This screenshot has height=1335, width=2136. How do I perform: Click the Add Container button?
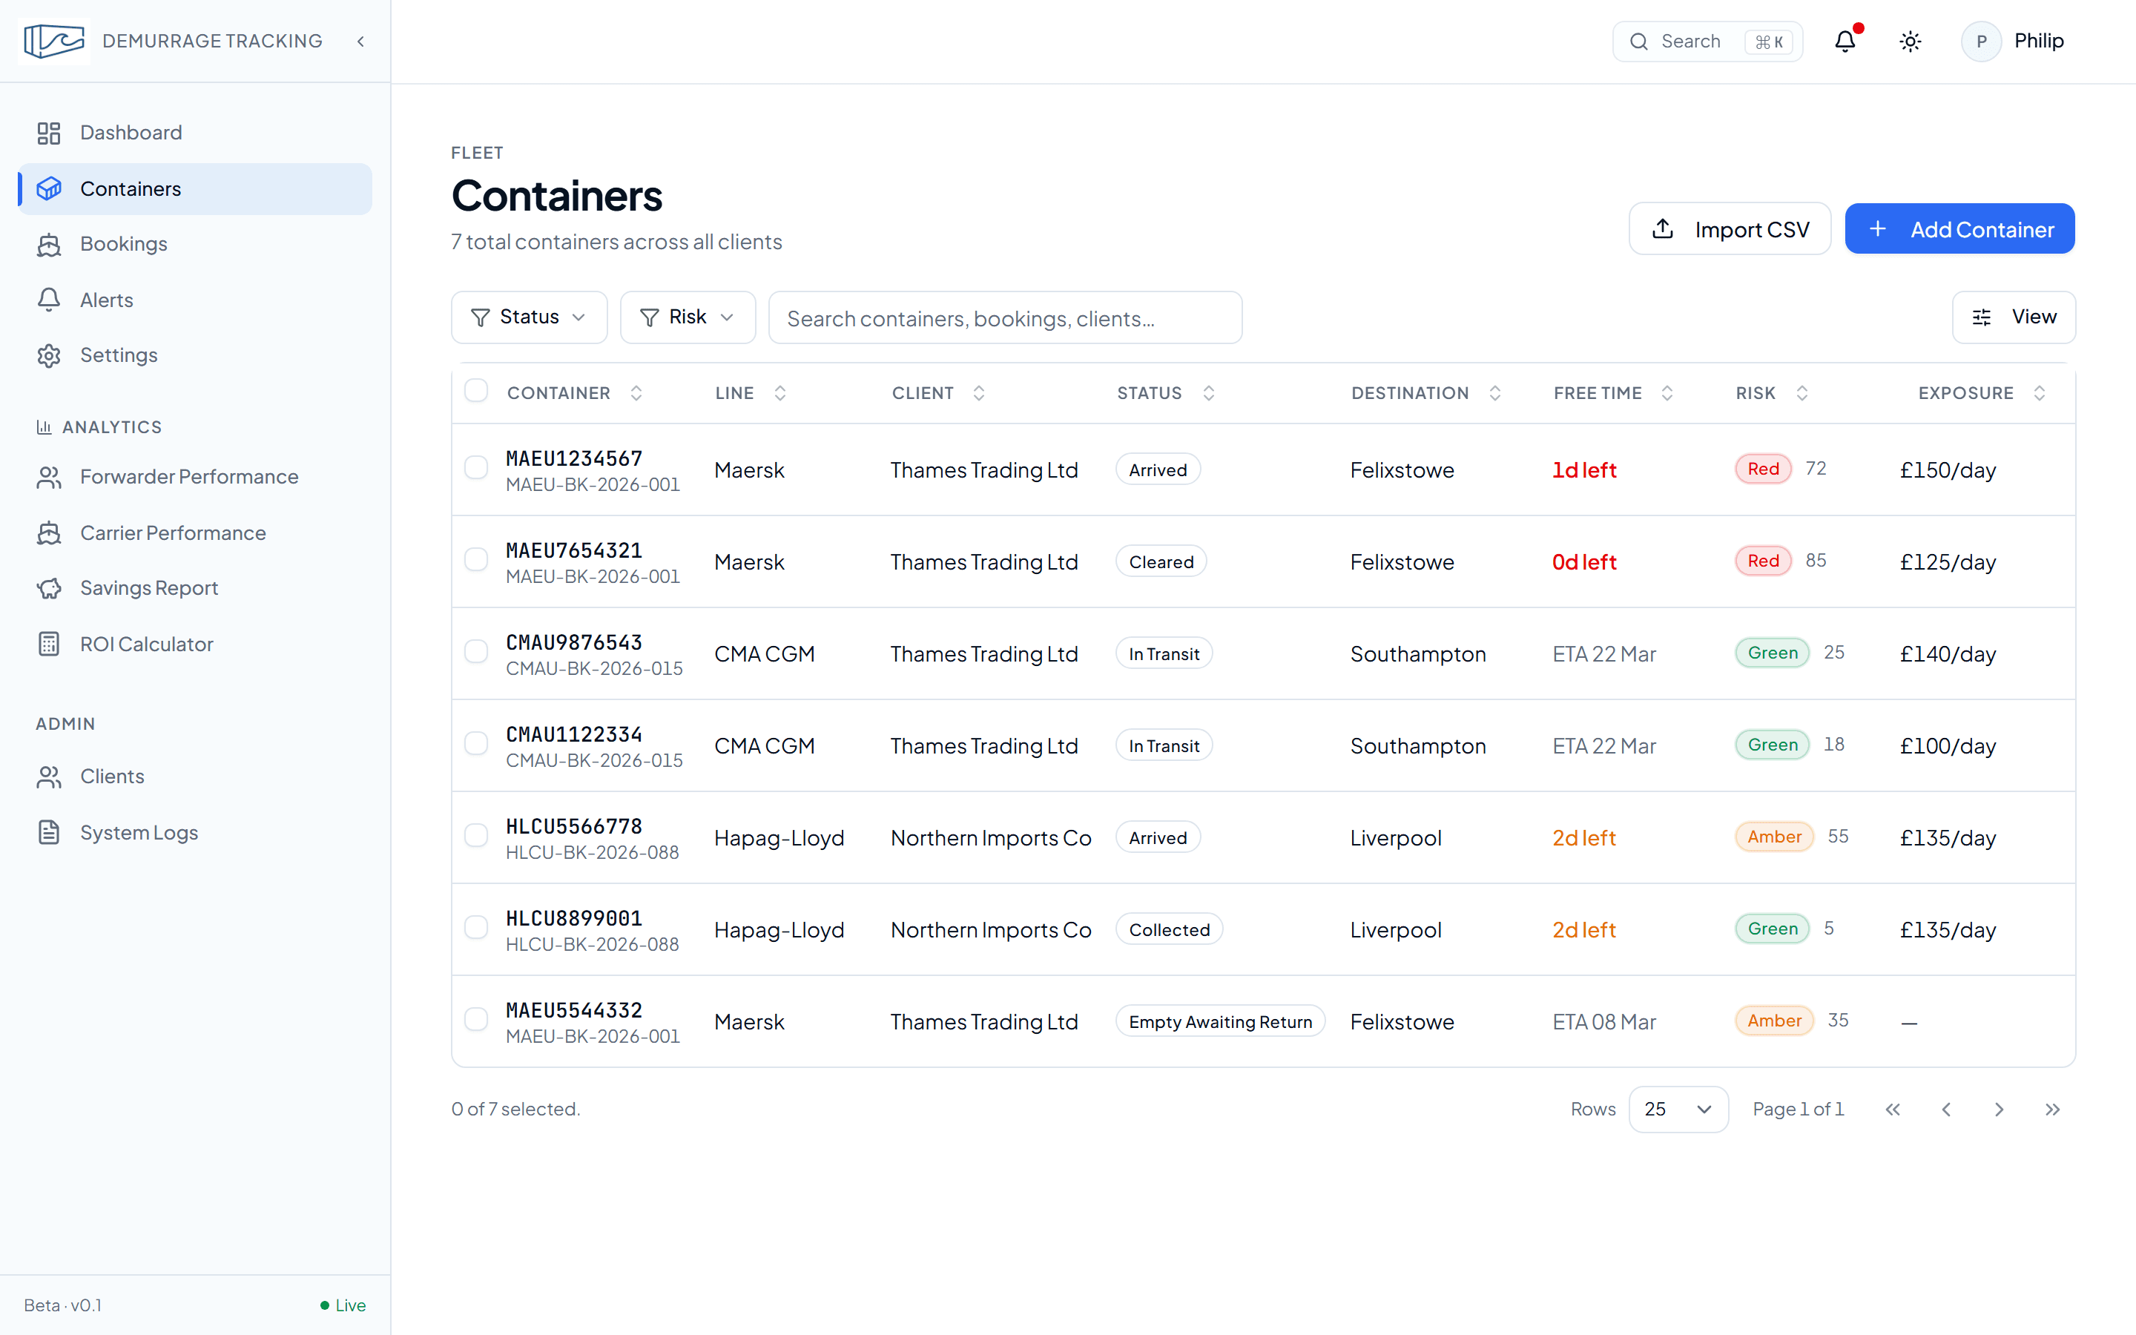[x=1959, y=228]
